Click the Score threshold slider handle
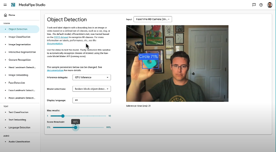The image size is (276, 152). coord(76,127)
